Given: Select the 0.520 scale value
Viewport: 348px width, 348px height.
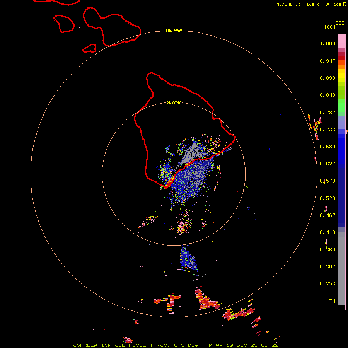Looking at the screenshot, I should [x=328, y=198].
